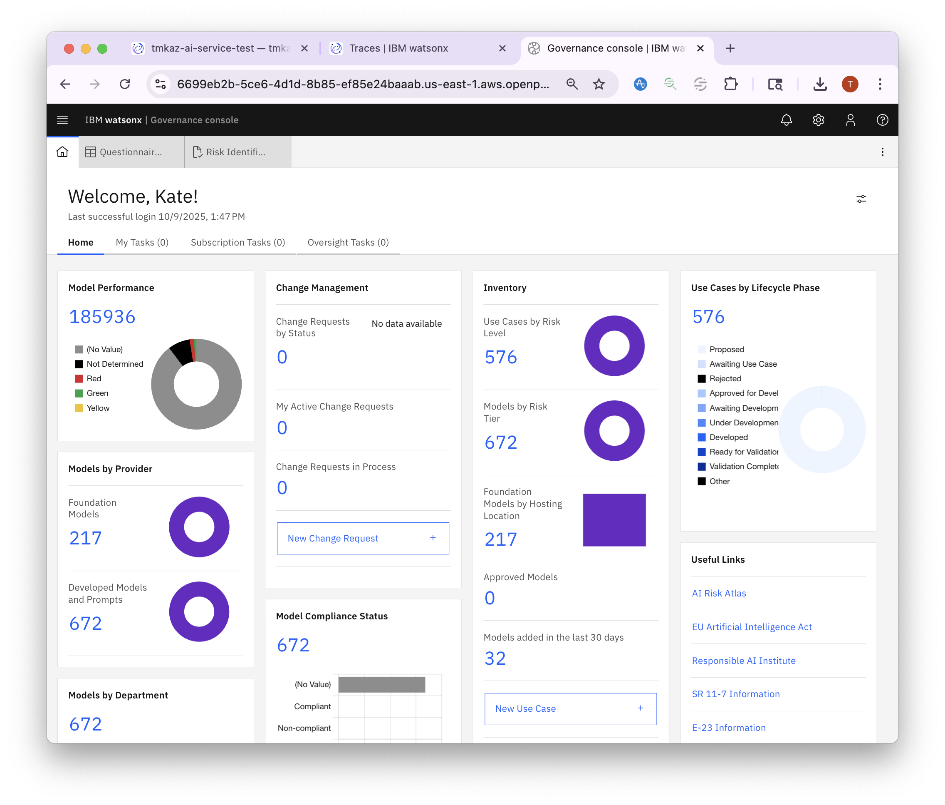Open the tab overflow three-dot menu
The height and width of the screenshot is (805, 945).
pos(882,152)
